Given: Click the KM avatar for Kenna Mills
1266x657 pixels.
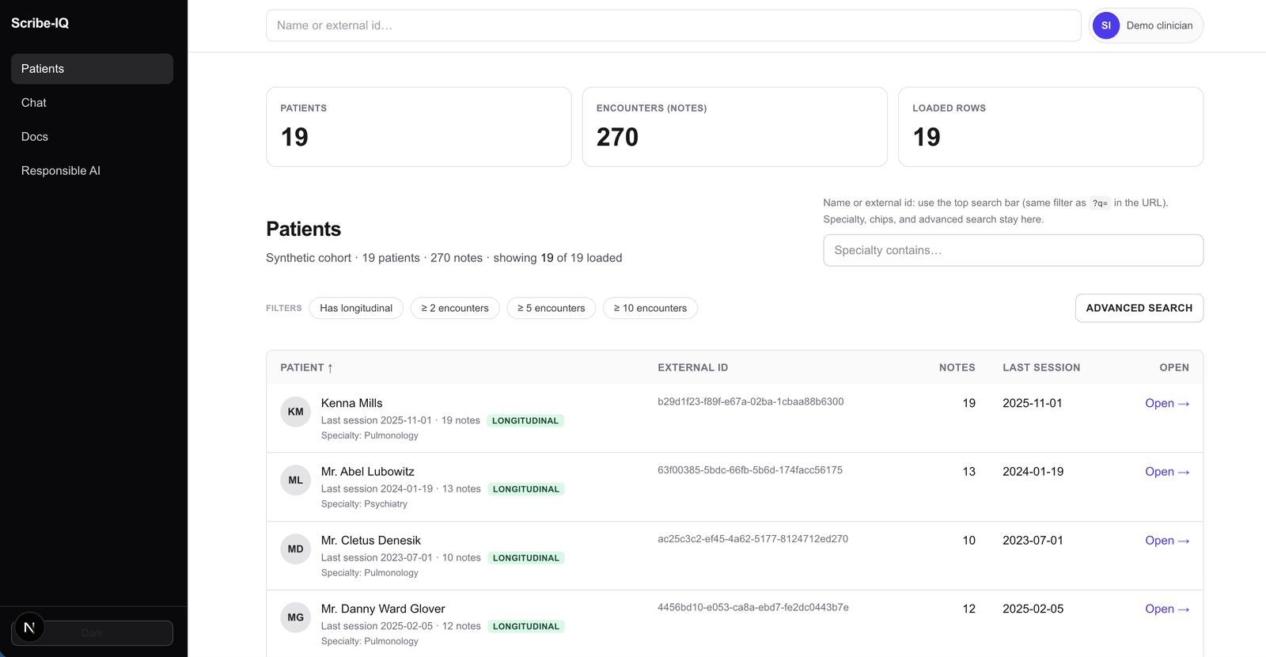Looking at the screenshot, I should tap(295, 412).
